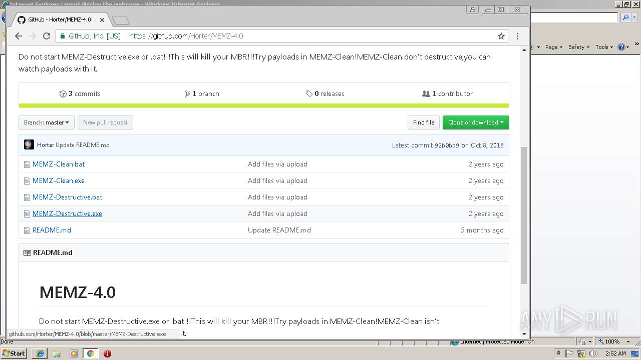
Task: Open the 0 releases page
Action: (x=325, y=93)
